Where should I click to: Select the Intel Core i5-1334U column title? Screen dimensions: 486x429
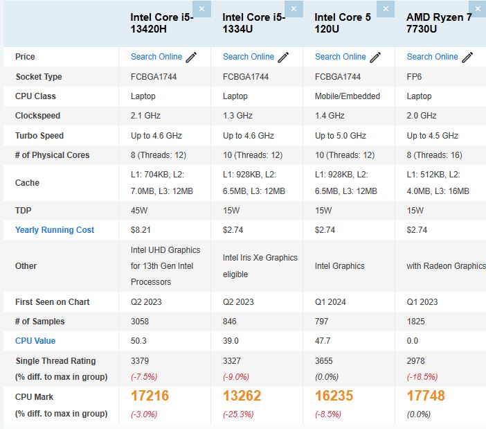pyautogui.click(x=253, y=24)
